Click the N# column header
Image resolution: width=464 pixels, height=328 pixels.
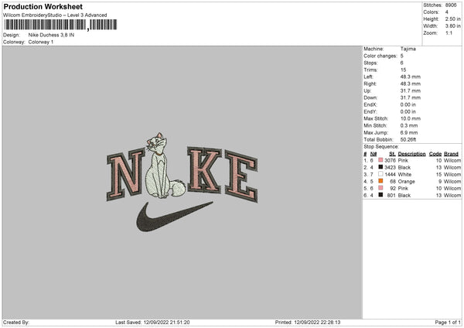374,154
